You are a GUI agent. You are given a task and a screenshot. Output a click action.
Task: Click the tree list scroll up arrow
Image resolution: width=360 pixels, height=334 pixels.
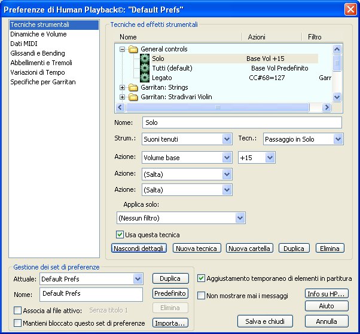tap(337, 49)
